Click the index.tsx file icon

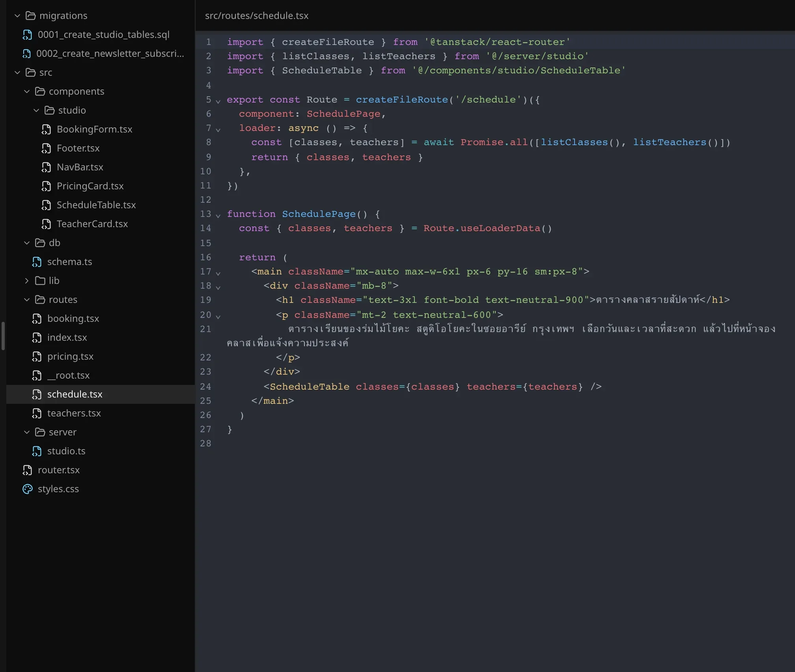(x=37, y=338)
